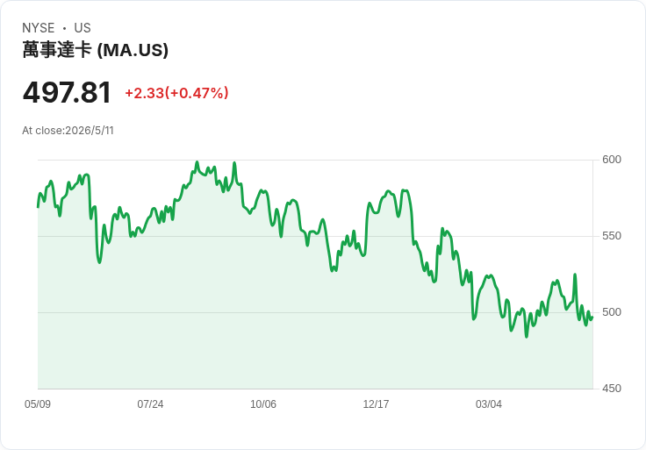
Task: Click the 550 price axis label
Action: [612, 236]
